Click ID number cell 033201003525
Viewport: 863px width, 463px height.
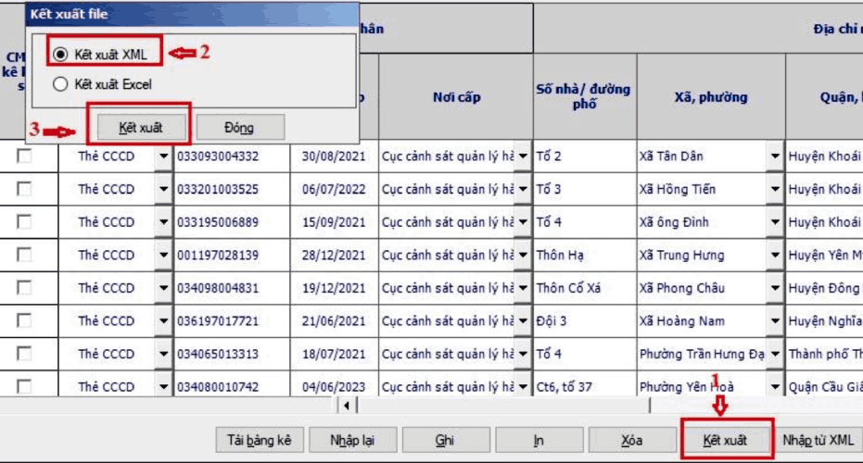coord(232,189)
